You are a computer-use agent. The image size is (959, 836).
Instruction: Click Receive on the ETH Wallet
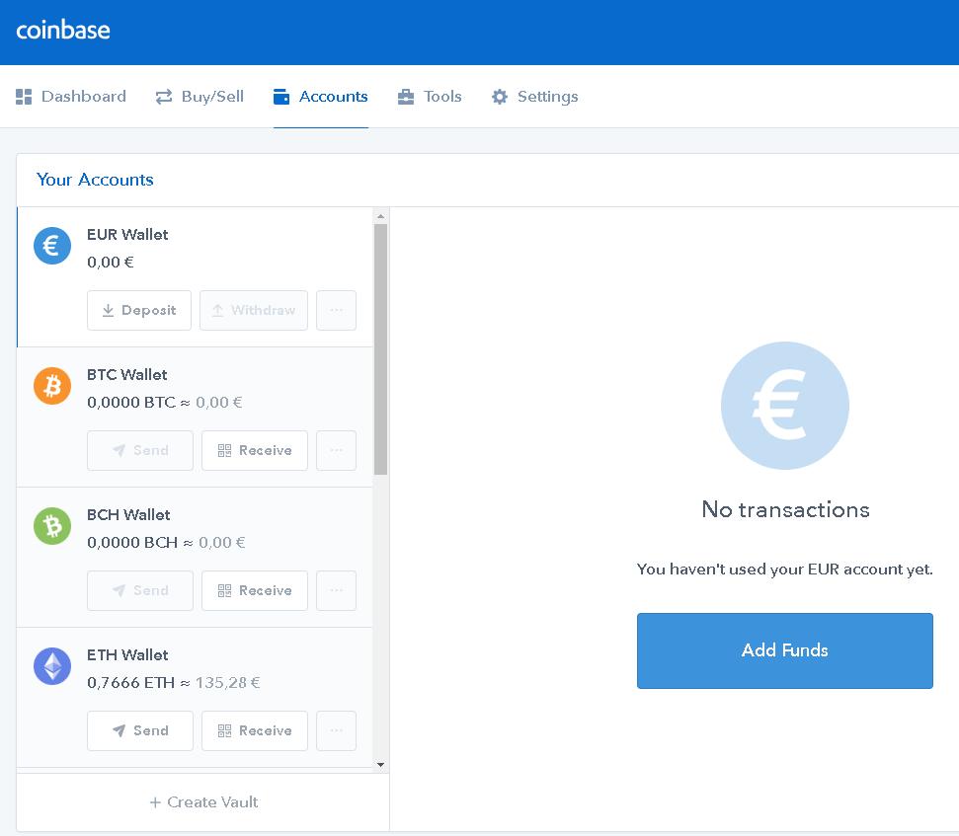coord(254,730)
